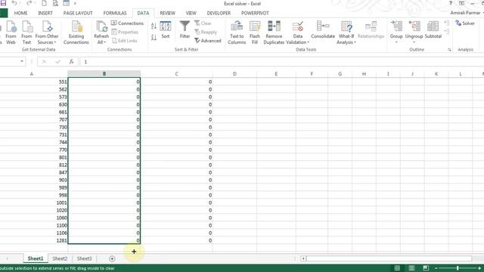
Task: Undo the last action
Action: point(14,3)
